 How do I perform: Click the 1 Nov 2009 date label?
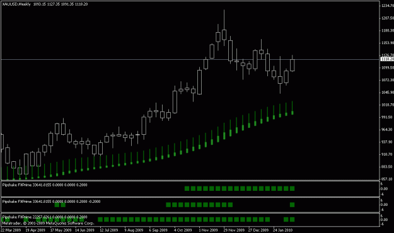coord(208,230)
